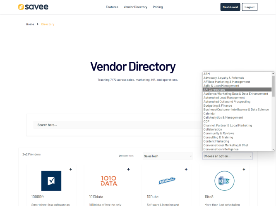Add the 10Duke vendor with plus icon
This screenshot has height=206, width=276.
click(x=186, y=169)
